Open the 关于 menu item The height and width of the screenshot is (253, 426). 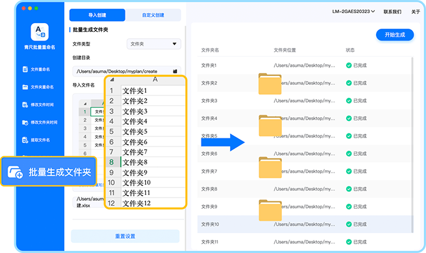pos(416,12)
